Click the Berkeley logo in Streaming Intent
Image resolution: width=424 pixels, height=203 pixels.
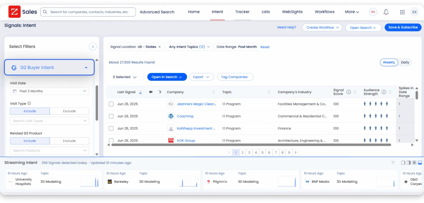[110, 182]
